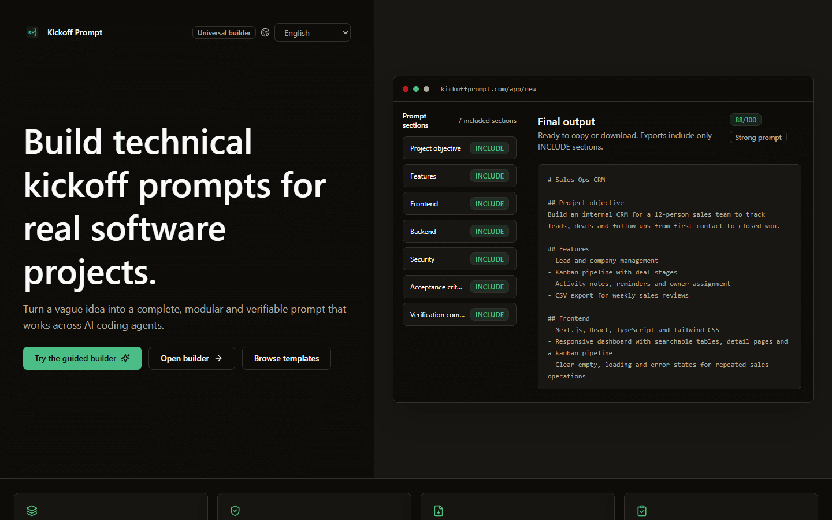The image size is (832, 520).
Task: Click the "# Sales Ops CRM" line
Action: click(x=576, y=180)
